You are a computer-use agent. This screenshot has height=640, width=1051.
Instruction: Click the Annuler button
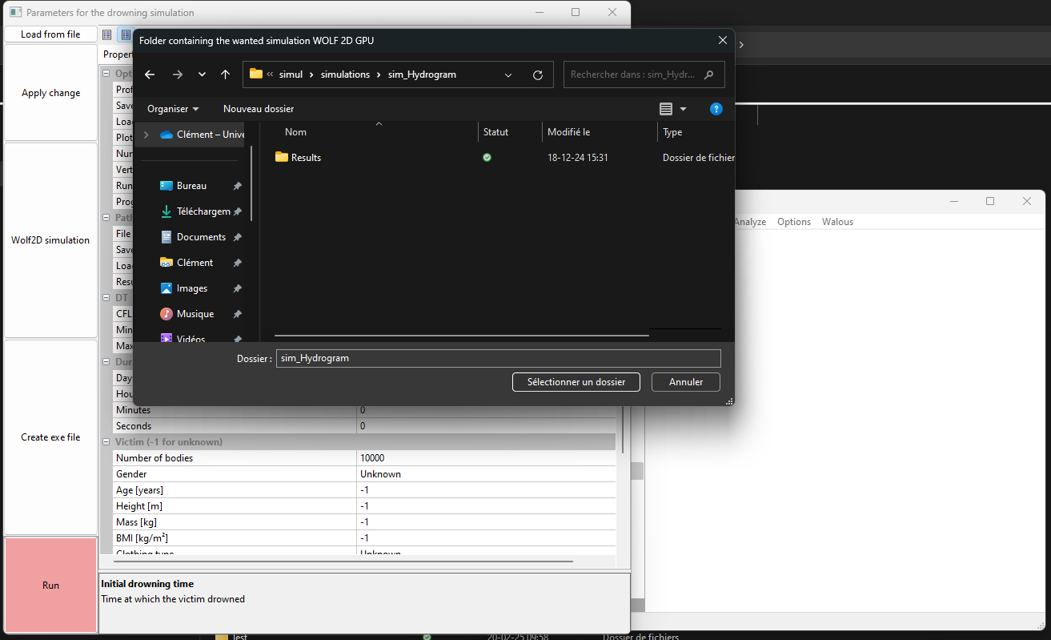tap(685, 382)
